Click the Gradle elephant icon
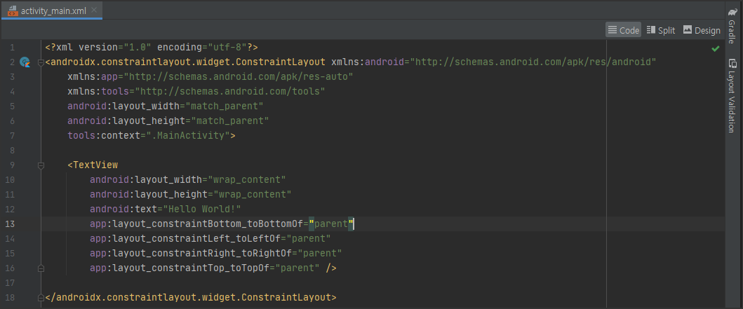Screen dimensions: 743x309 (732, 12)
